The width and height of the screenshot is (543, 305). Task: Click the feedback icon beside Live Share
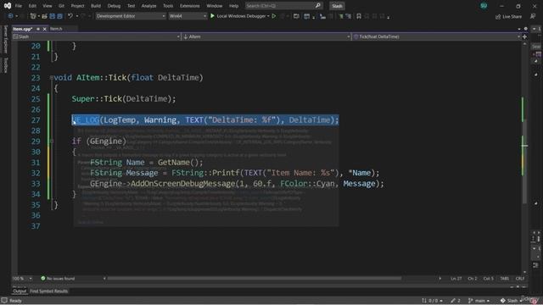tap(533, 16)
